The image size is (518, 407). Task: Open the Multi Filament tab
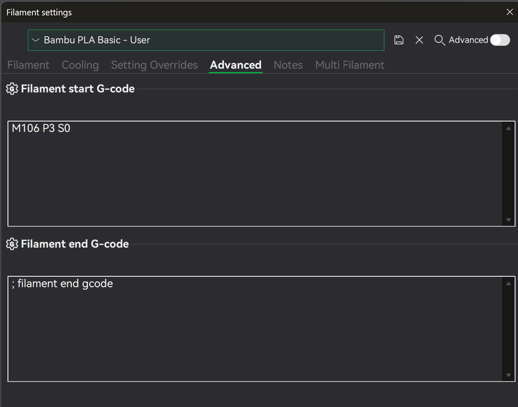[350, 65]
